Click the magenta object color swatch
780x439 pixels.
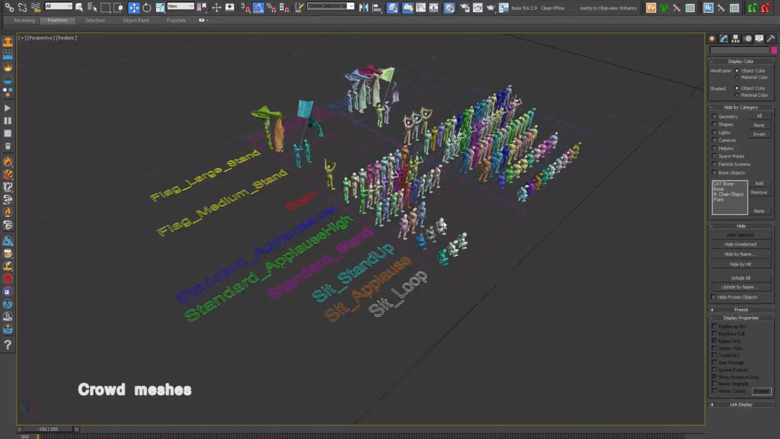(x=774, y=50)
